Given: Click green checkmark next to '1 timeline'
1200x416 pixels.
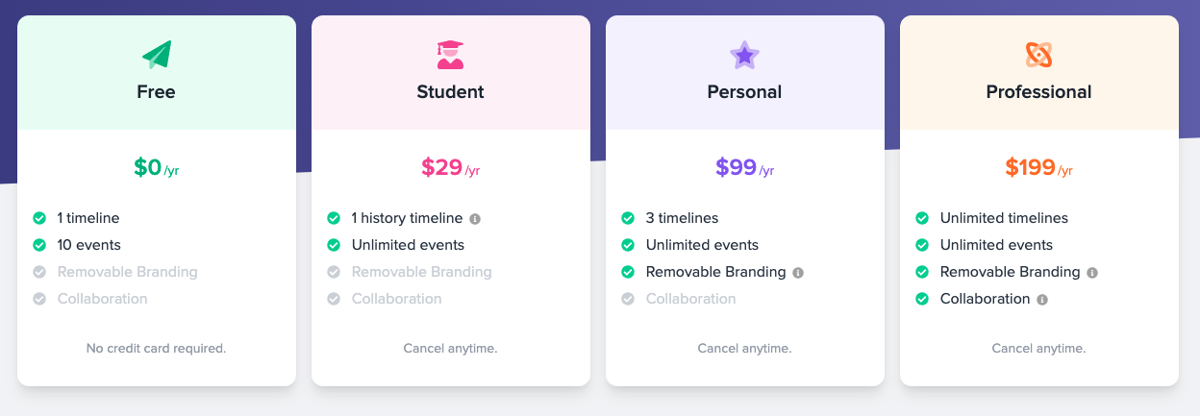Looking at the screenshot, I should 39,218.
